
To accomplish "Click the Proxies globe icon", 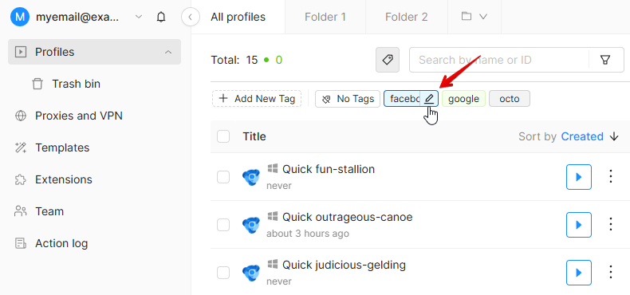I will (20, 116).
